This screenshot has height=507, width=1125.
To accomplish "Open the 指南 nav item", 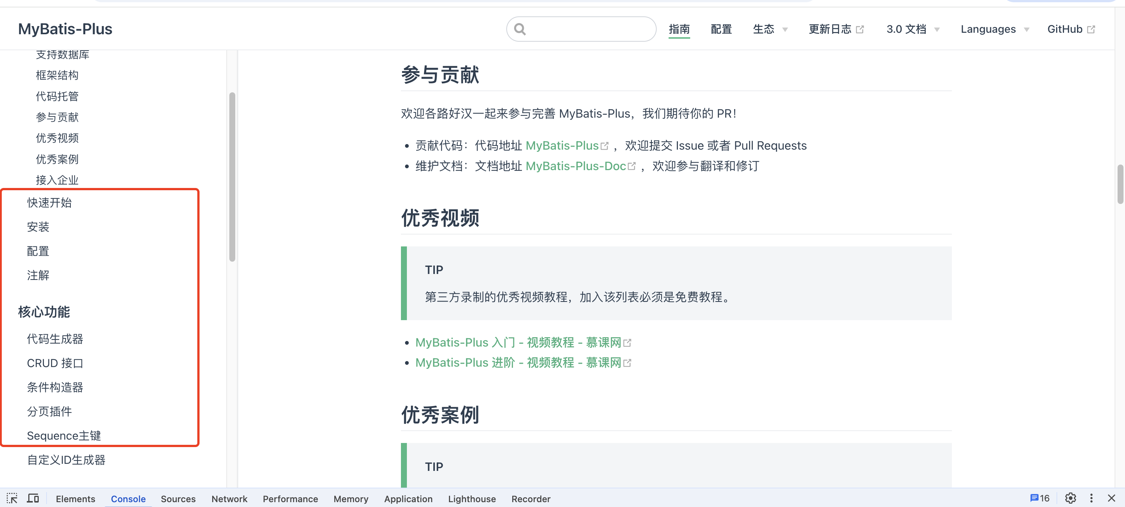I will point(679,29).
